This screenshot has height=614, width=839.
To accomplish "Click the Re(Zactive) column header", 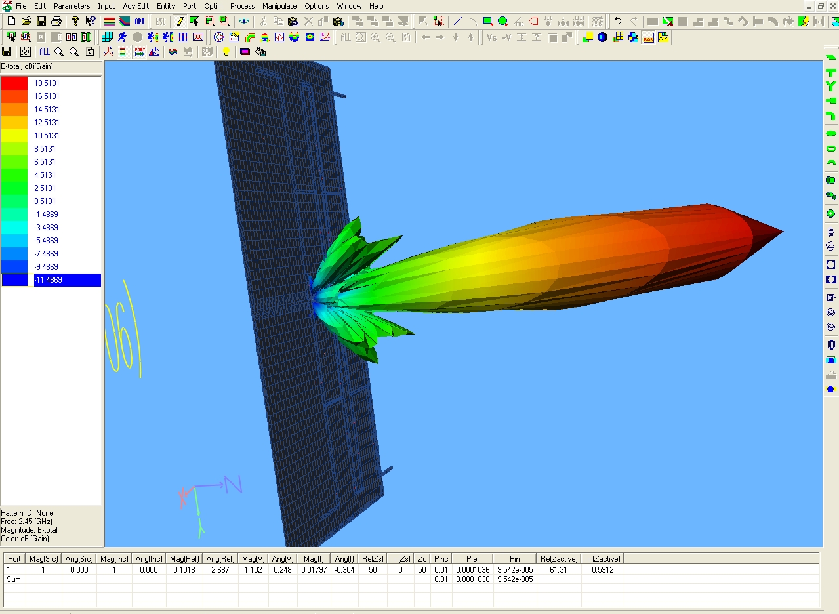I will (558, 559).
